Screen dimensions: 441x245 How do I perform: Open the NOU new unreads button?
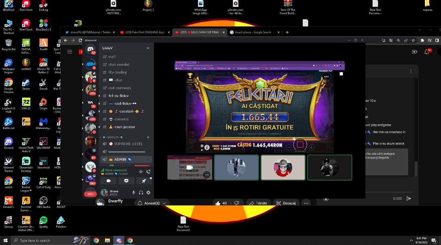click(x=90, y=194)
